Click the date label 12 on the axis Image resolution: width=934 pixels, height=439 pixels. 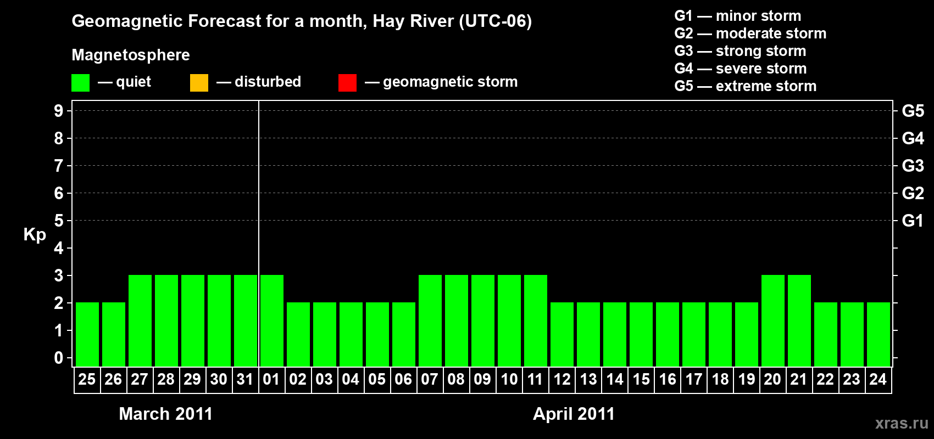coord(561,379)
